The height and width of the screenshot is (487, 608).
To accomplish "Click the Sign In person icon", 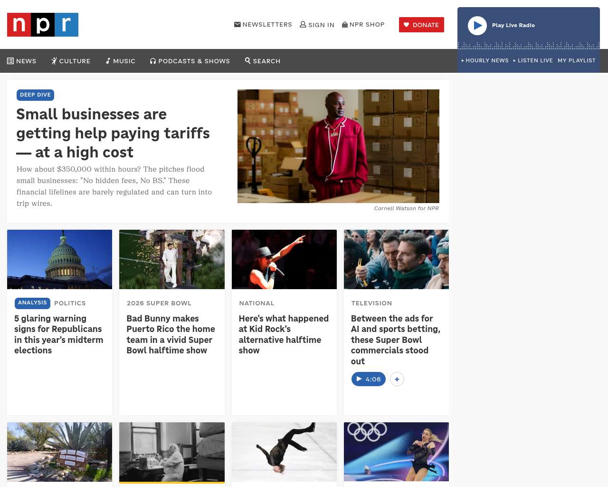I will [303, 24].
